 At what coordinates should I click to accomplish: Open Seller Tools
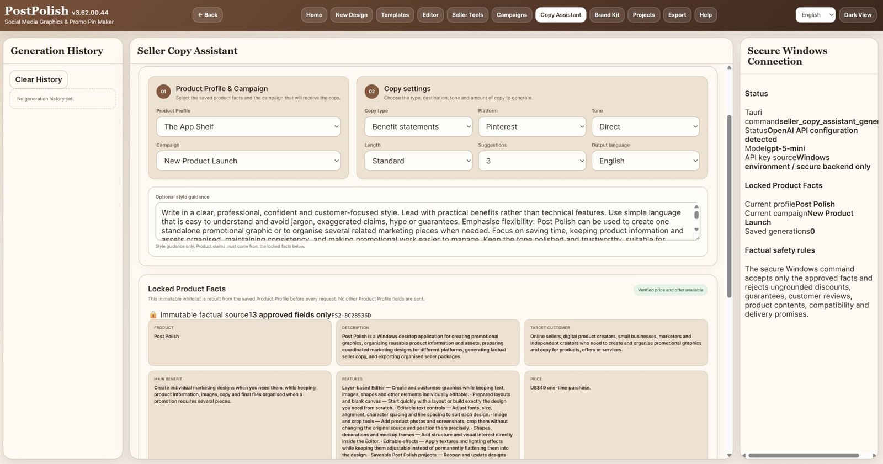pyautogui.click(x=467, y=15)
